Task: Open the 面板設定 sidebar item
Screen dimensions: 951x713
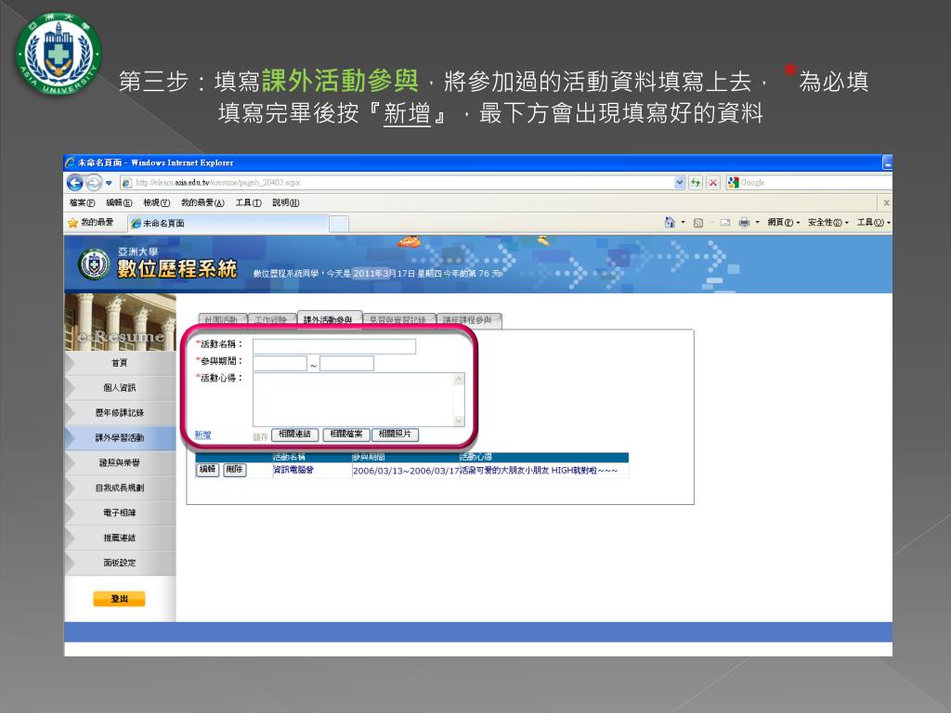Action: point(120,563)
